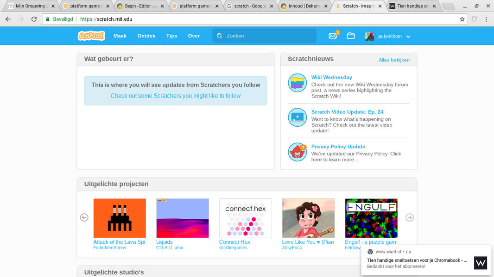Open the Connect Hex project thumbnail

coord(246,218)
